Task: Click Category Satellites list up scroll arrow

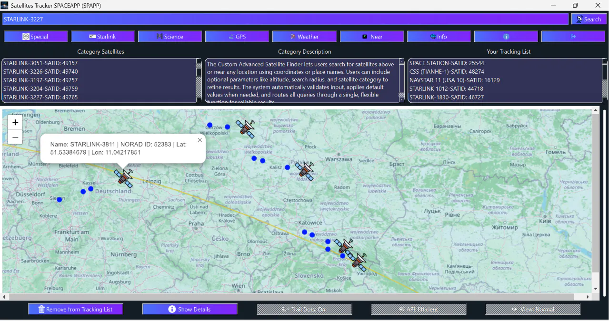Action: tap(199, 61)
